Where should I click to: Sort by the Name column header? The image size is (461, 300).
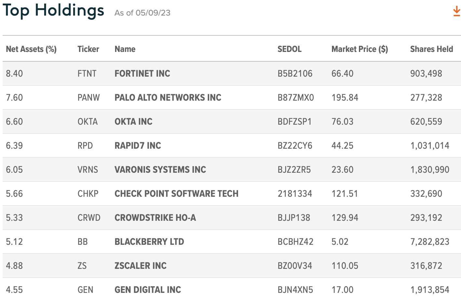coord(125,49)
